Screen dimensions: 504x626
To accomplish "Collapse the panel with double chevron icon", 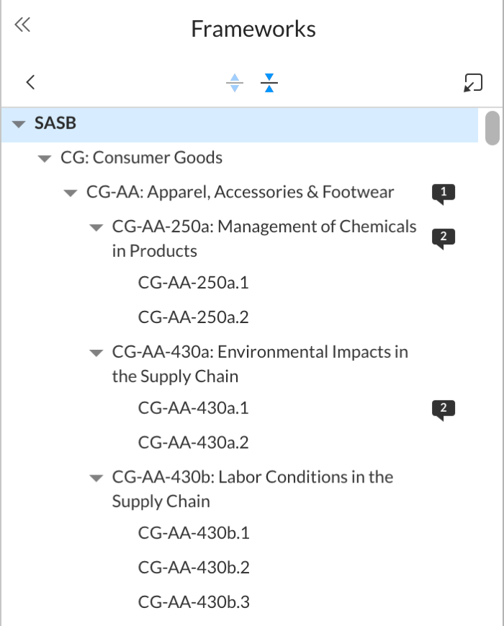I will click(22, 26).
